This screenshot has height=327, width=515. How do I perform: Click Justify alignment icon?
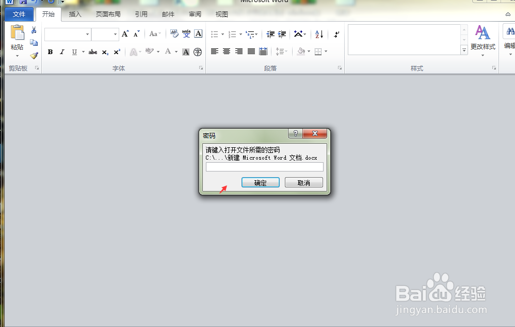[x=251, y=51]
